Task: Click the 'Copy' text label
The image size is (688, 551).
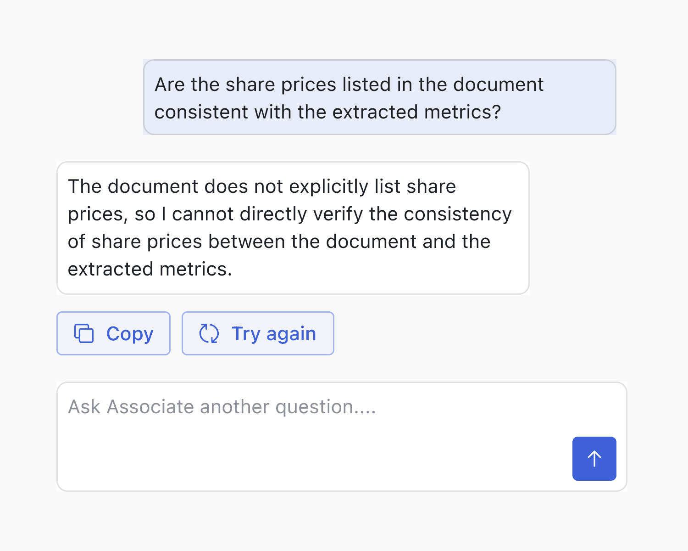Action: [x=130, y=334]
